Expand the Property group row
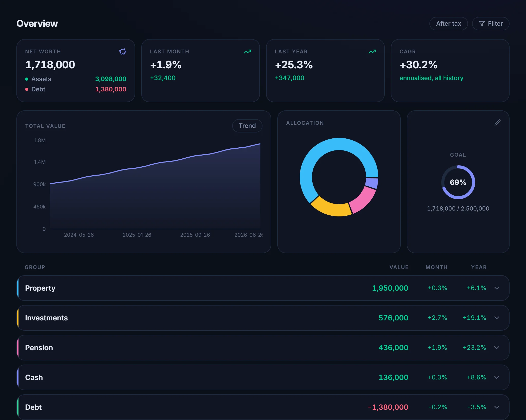Screen dimensions: 526x420 point(263,288)
